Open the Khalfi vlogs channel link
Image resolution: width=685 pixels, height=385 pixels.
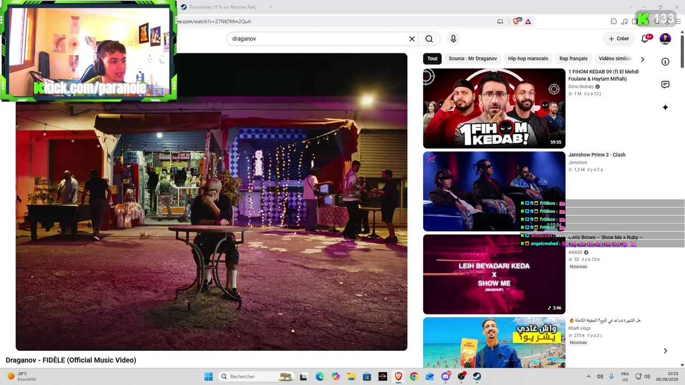click(x=581, y=328)
